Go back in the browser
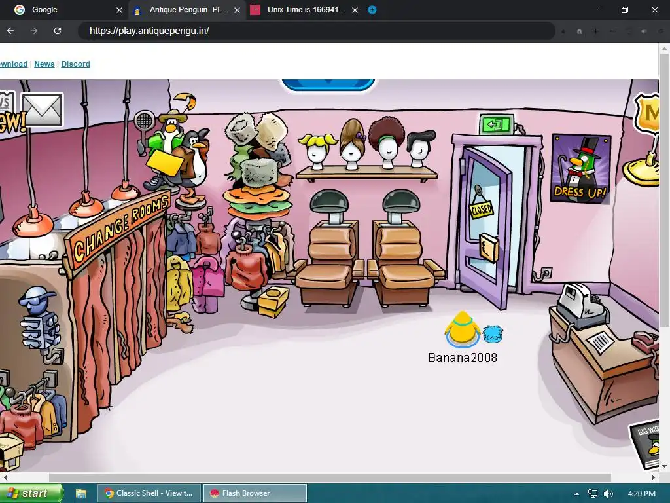Viewport: 670px width, 503px height. tap(10, 31)
